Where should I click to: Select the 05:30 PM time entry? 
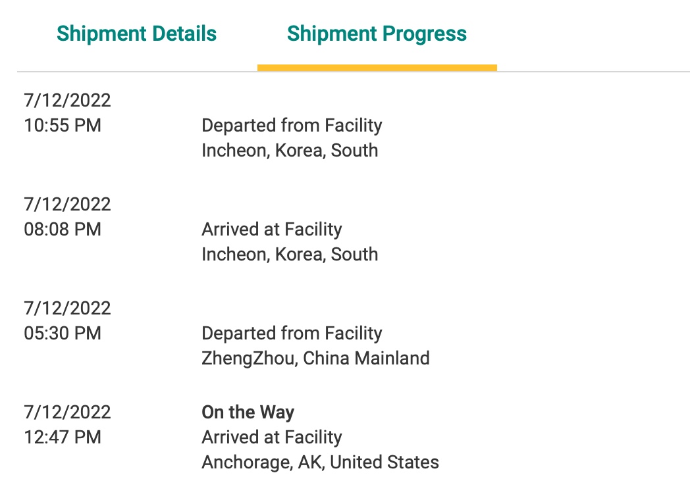pyautogui.click(x=63, y=334)
